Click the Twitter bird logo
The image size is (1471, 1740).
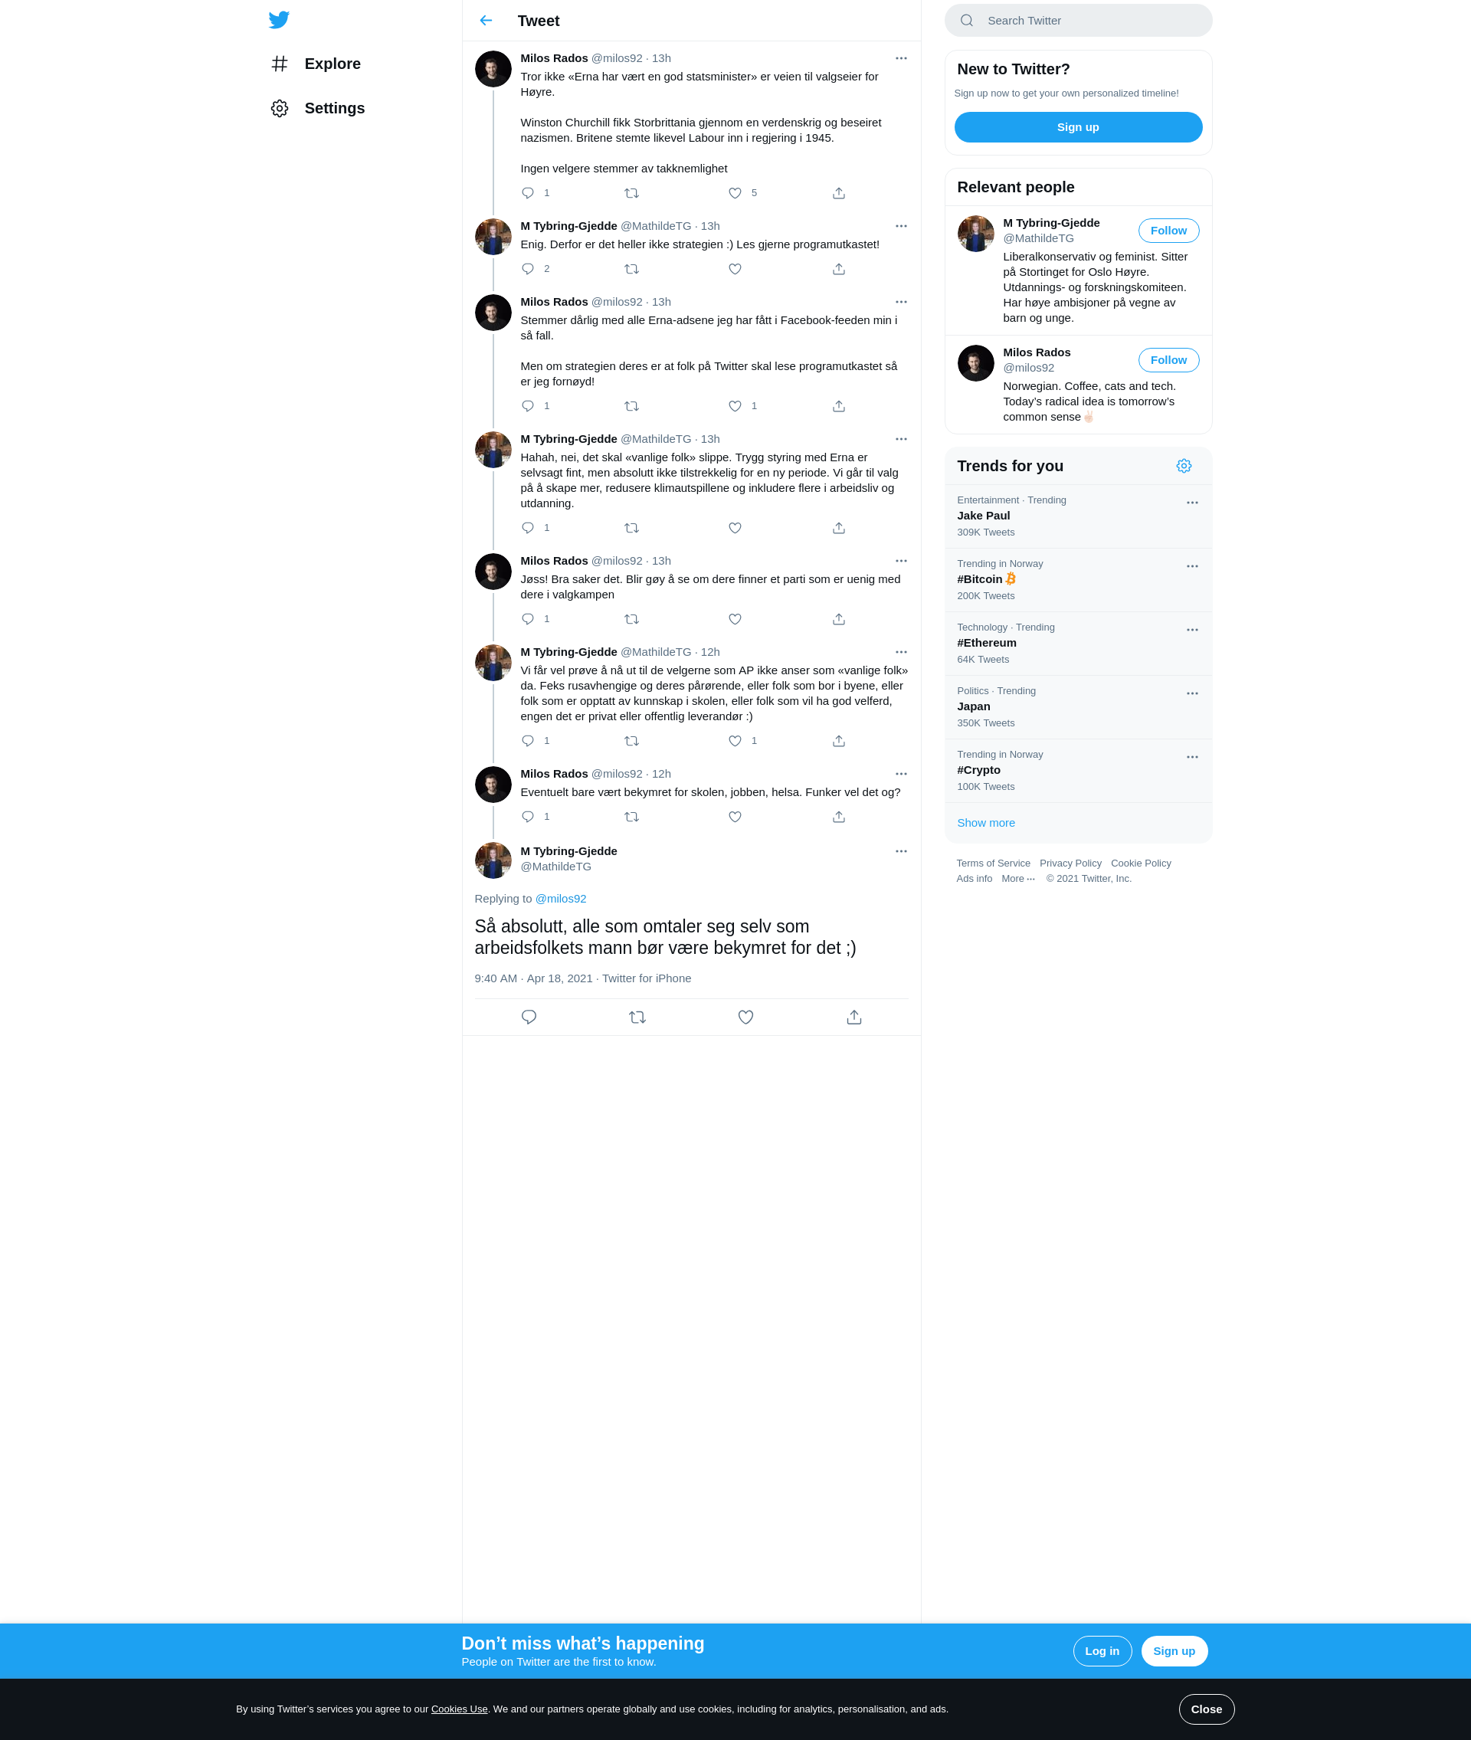[279, 20]
